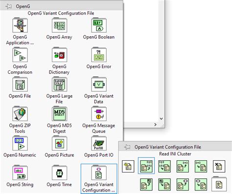Pin the OpenG Variant Configuration File palette

pyautogui.click(x=127, y=147)
